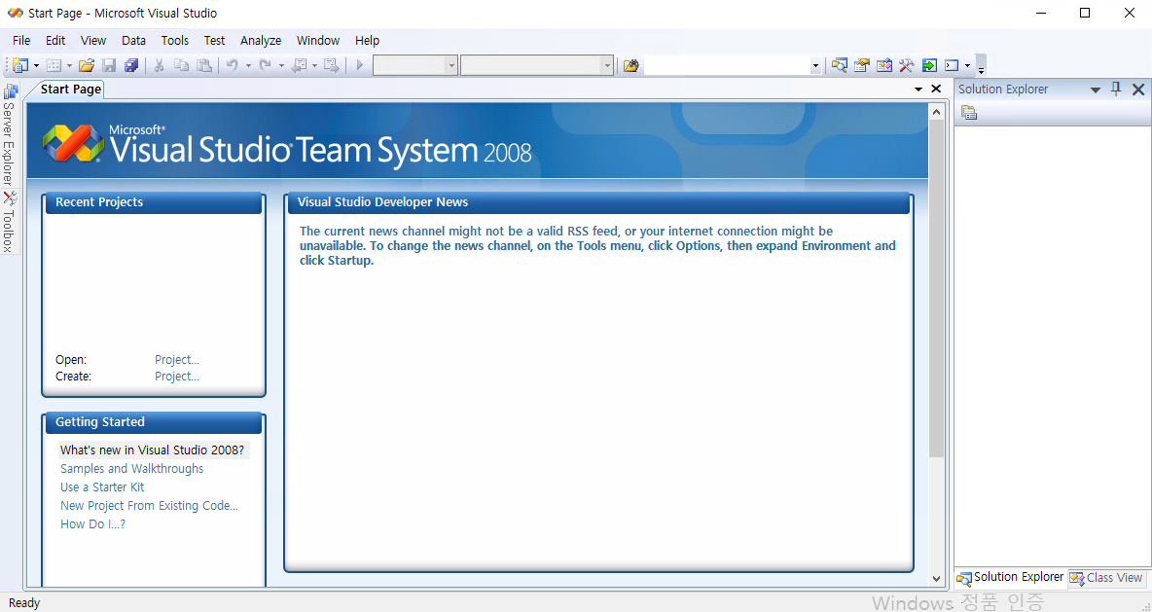The height and width of the screenshot is (612, 1152).
Task: Expand the Toolbox side tab
Action: (8, 224)
